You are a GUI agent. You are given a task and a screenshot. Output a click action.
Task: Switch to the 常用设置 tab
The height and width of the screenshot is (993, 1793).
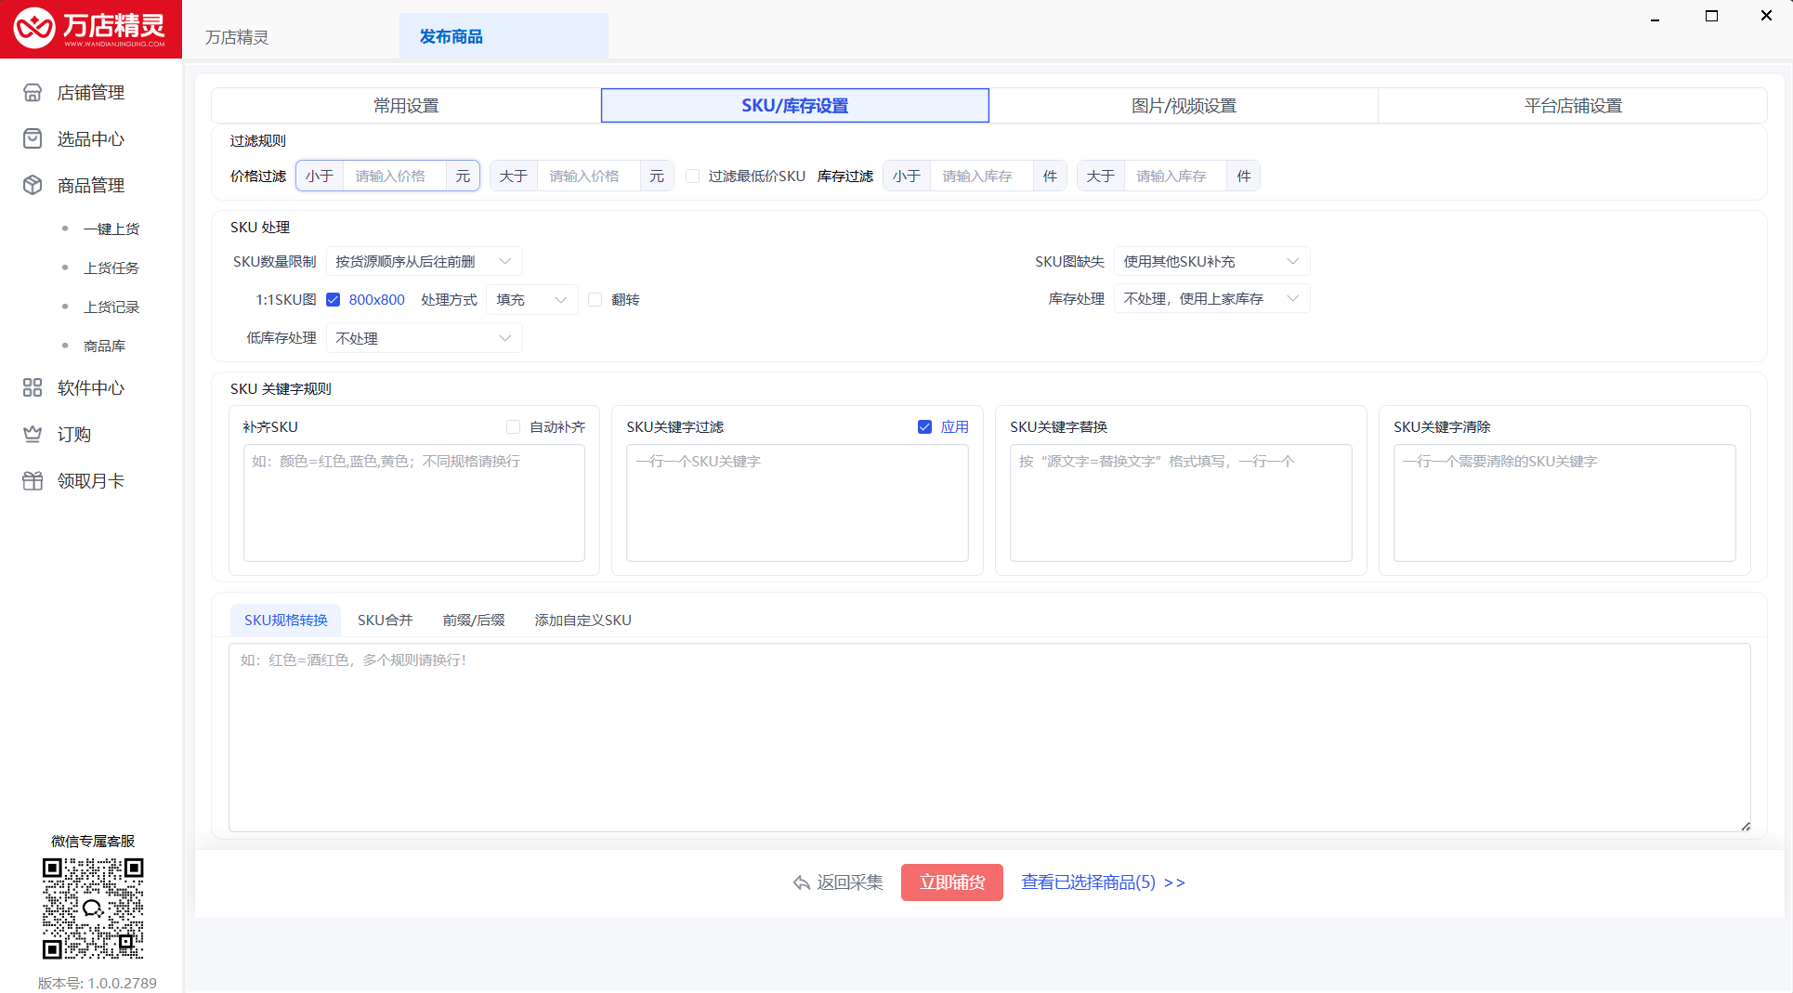pyautogui.click(x=406, y=106)
